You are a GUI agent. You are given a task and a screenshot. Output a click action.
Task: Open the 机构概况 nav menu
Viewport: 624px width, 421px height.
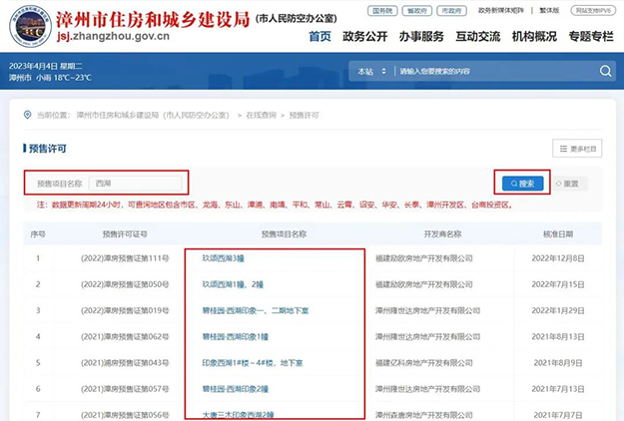tap(534, 36)
